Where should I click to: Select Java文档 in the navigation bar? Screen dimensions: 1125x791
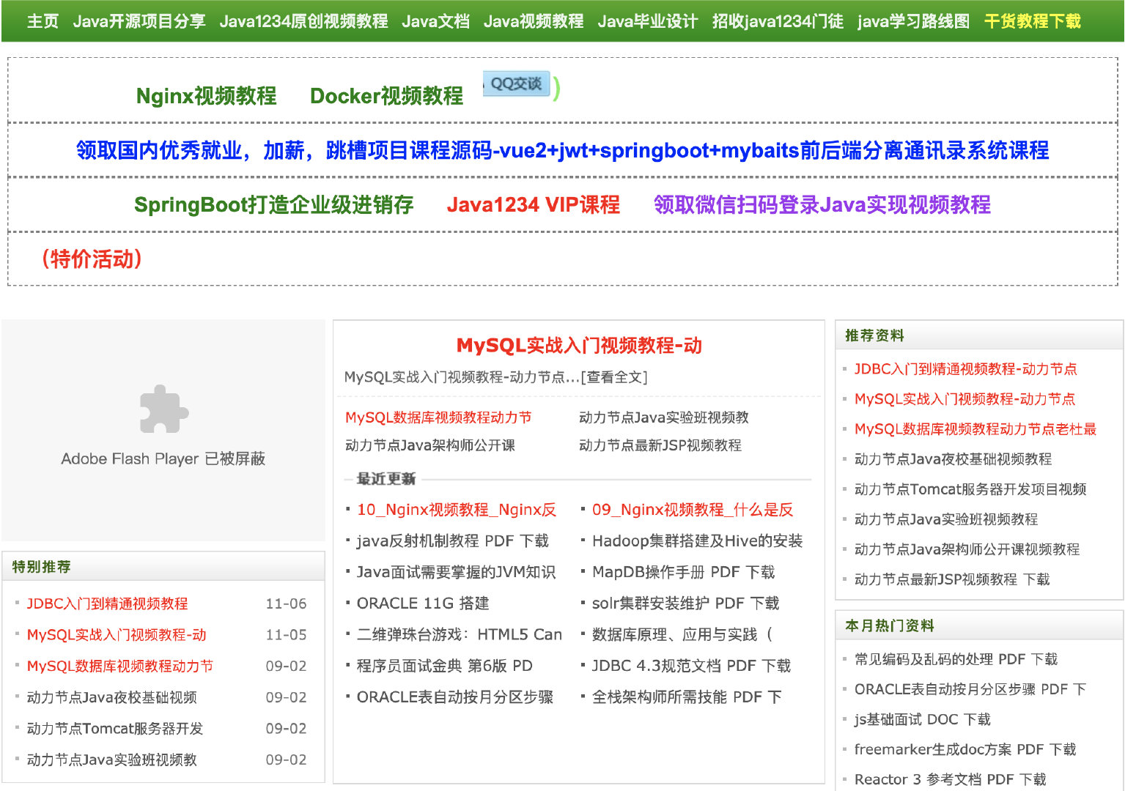[x=436, y=21]
